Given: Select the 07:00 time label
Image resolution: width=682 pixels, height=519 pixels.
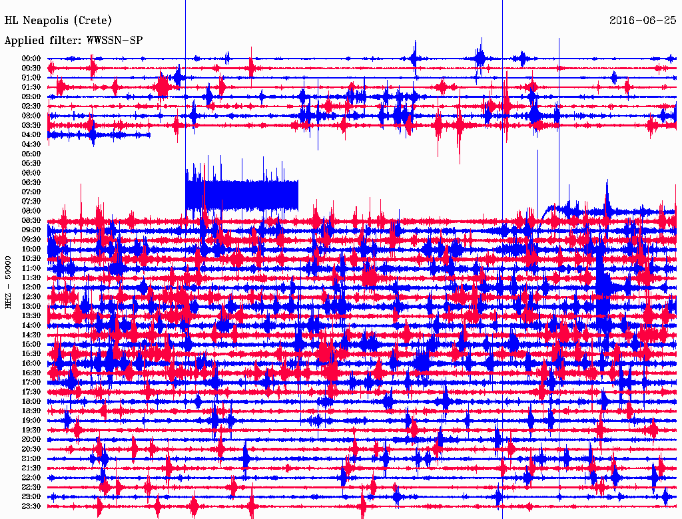Looking at the screenshot, I should 31,192.
